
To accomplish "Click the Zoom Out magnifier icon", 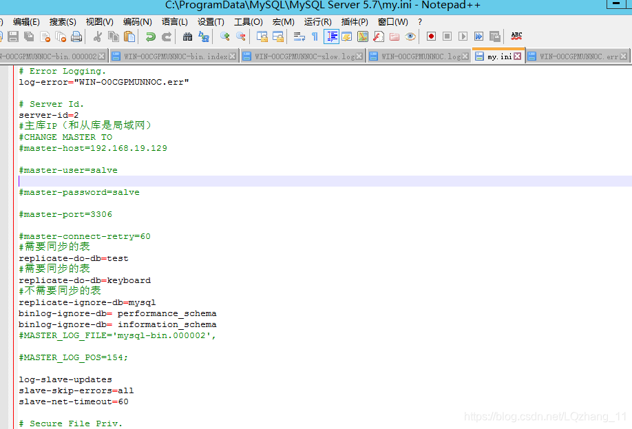I will tap(241, 36).
